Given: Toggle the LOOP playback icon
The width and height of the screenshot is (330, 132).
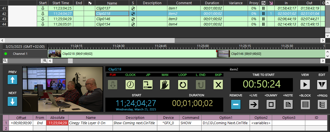Looking at the screenshot, I should pyautogui.click(x=183, y=84).
